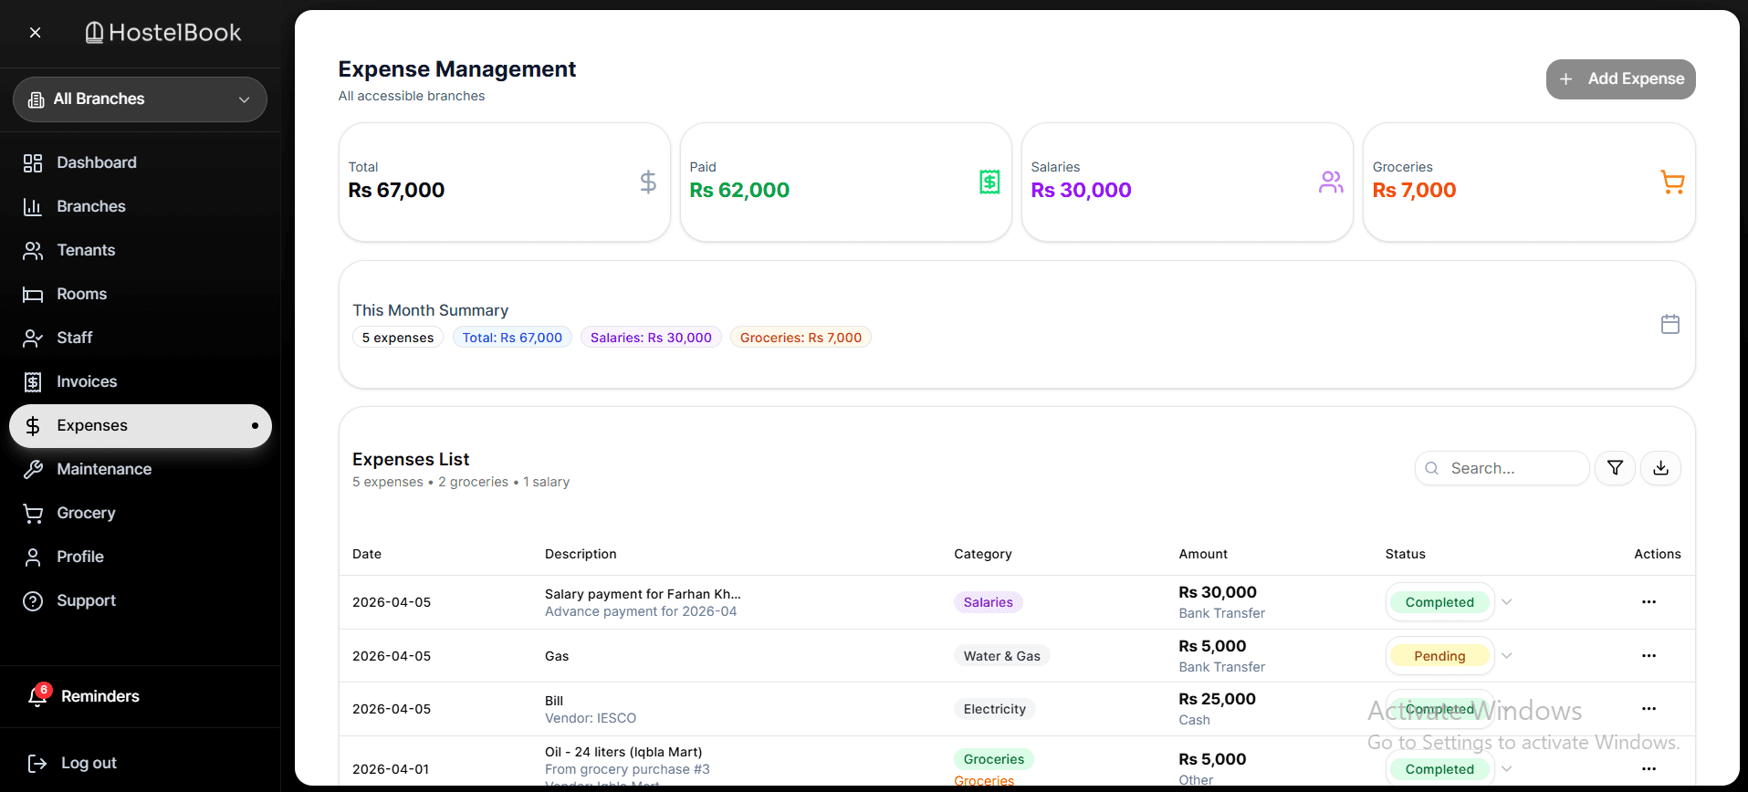
Task: Click the Paid Rs 62,000 value
Action: (739, 191)
